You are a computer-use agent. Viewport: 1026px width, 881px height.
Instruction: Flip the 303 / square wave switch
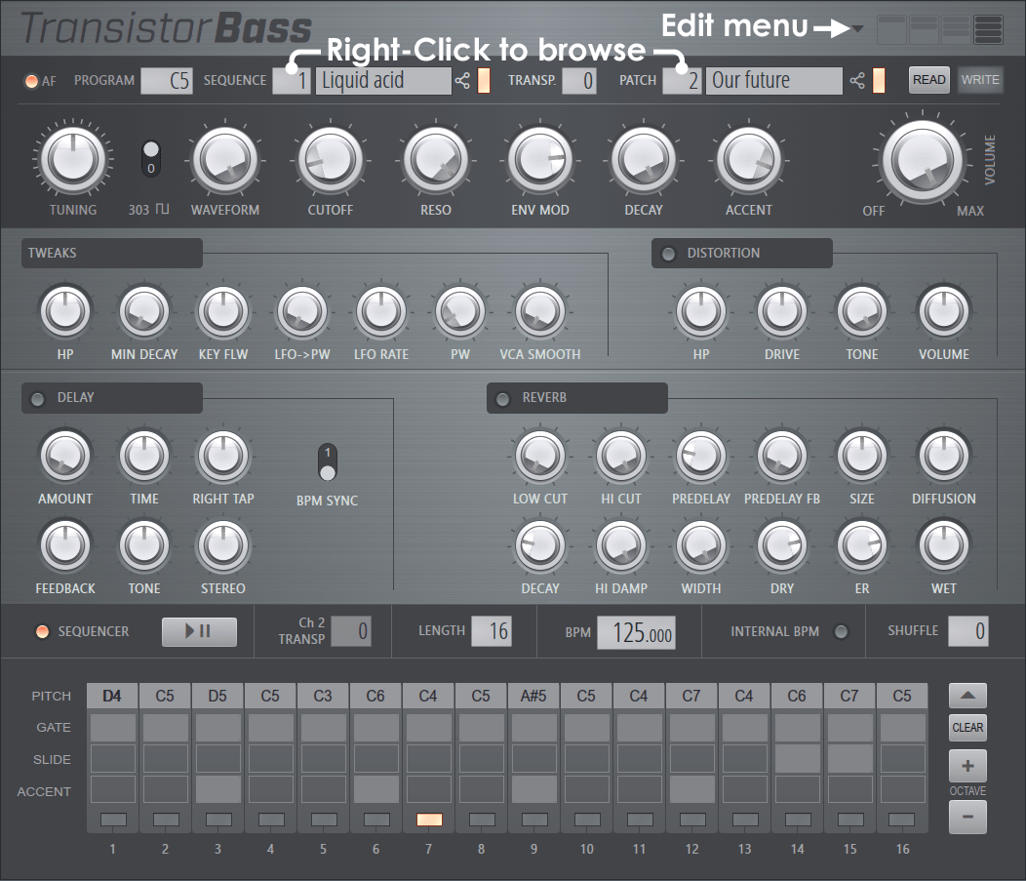pyautogui.click(x=151, y=158)
